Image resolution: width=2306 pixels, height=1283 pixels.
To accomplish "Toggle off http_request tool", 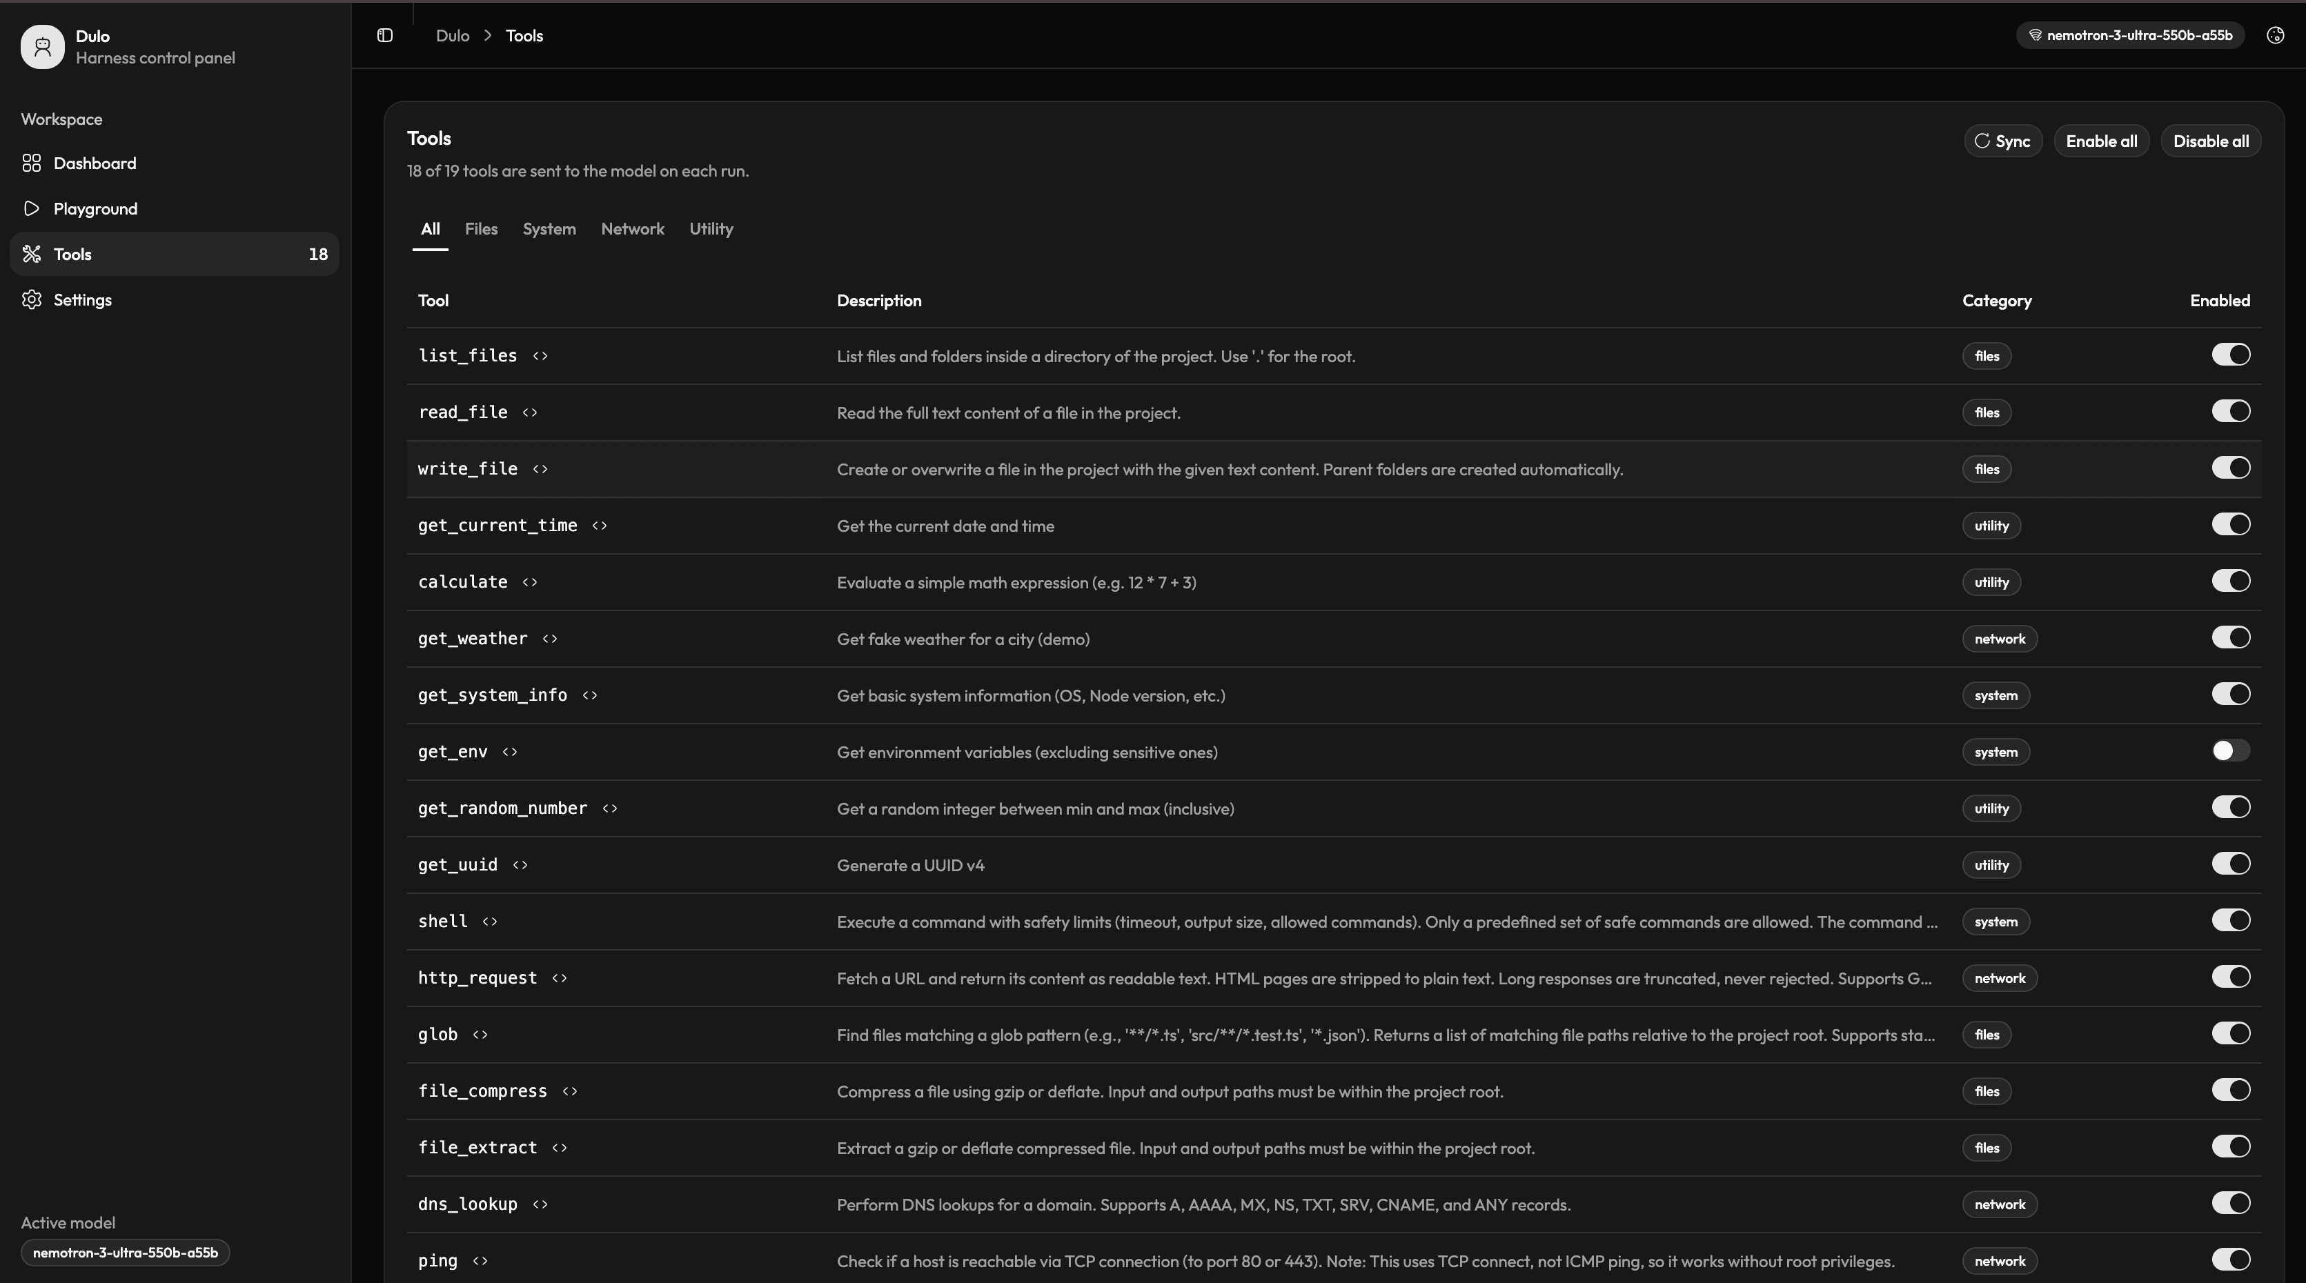I will 2230,977.
